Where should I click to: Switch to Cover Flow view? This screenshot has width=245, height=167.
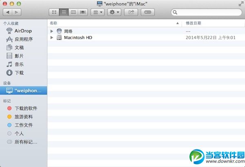tap(82, 12)
